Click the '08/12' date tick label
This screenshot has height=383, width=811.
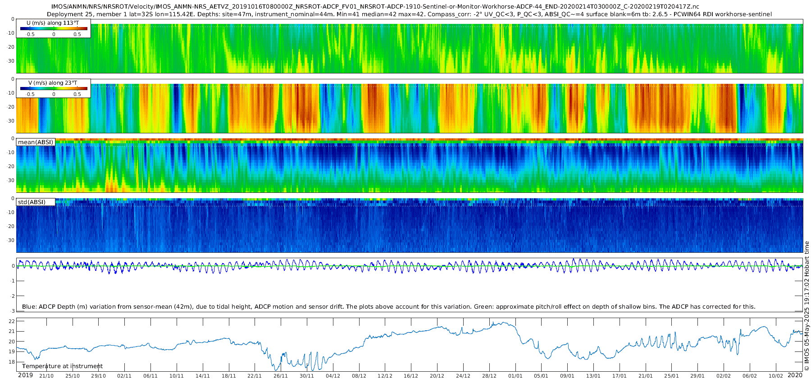[x=359, y=376]
